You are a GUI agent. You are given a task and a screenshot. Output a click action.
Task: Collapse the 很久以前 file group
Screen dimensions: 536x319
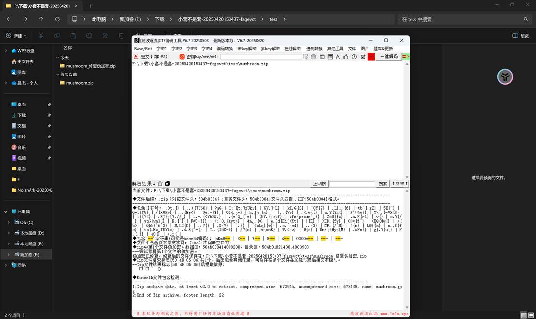[x=57, y=74]
